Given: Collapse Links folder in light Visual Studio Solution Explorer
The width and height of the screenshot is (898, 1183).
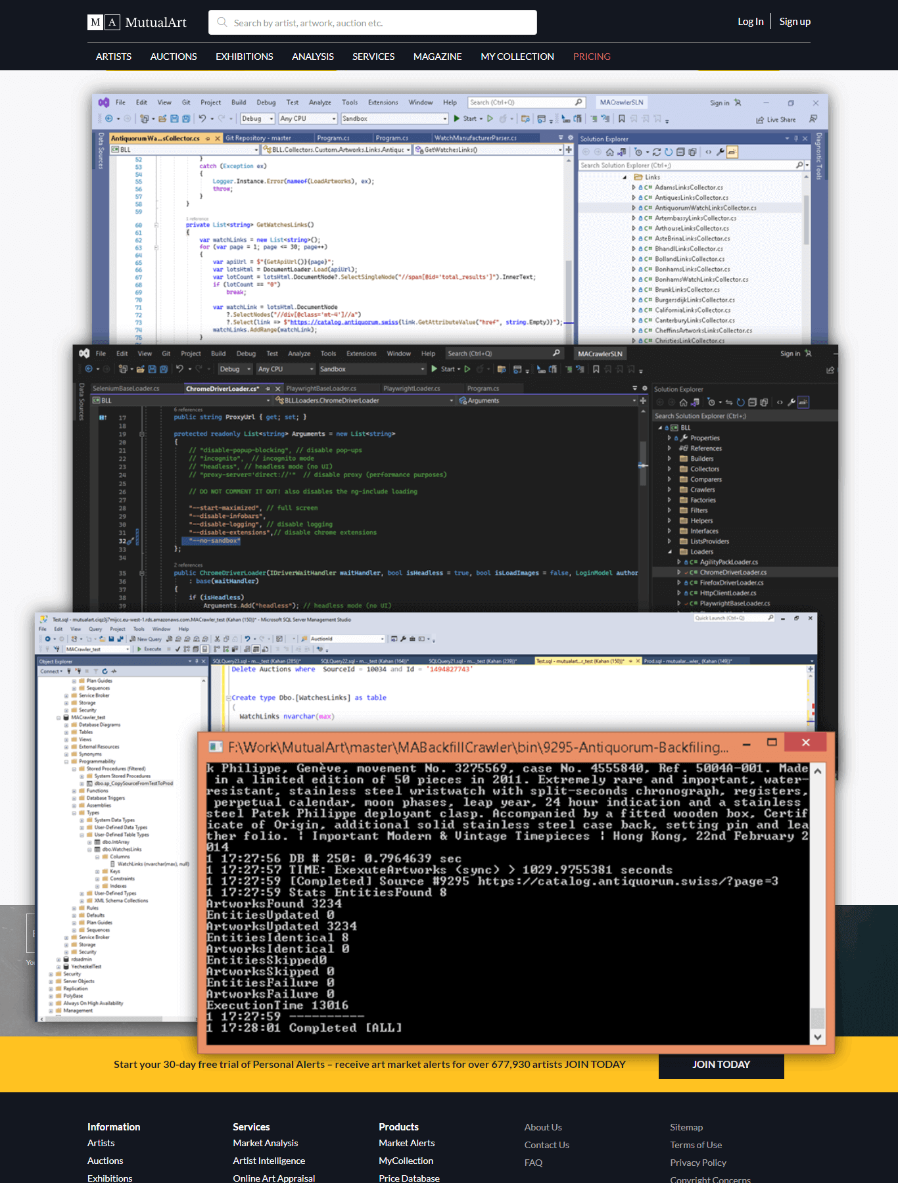Looking at the screenshot, I should 625,177.
